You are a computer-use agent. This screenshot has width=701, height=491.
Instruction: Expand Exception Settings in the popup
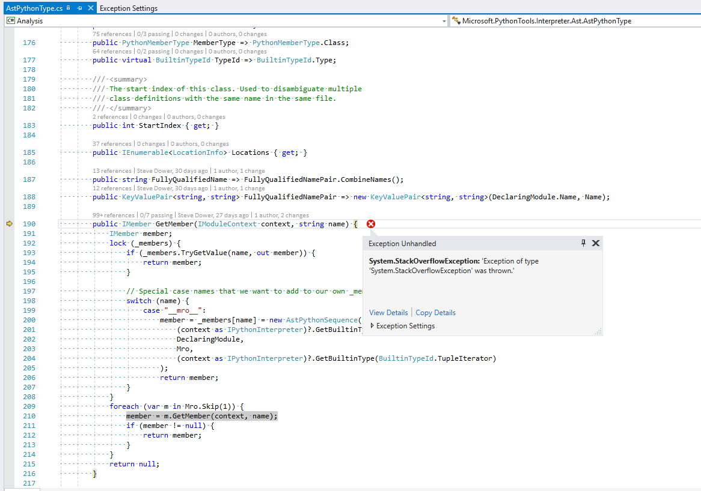click(x=372, y=326)
